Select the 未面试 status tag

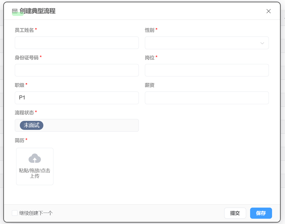click(31, 125)
